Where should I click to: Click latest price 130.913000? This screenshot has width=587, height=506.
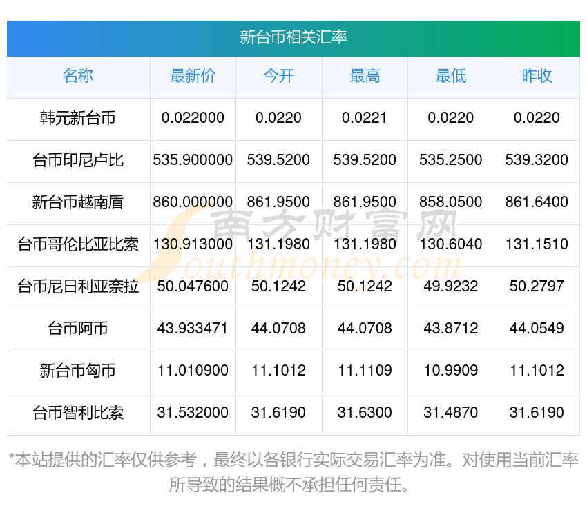[193, 244]
